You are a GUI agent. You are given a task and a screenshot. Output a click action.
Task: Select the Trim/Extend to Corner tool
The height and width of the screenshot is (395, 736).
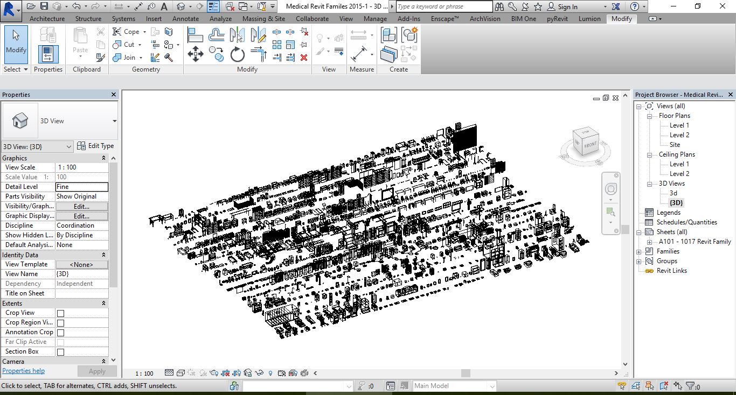259,54
